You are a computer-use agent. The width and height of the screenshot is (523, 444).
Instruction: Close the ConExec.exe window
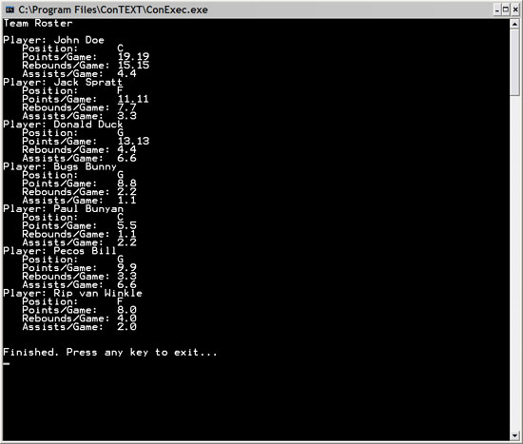pyautogui.click(x=515, y=10)
